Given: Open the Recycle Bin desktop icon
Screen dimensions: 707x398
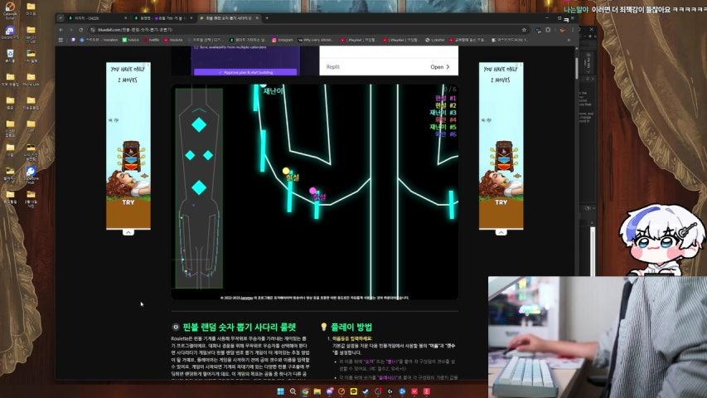Looking at the screenshot, I should pyautogui.click(x=9, y=55).
